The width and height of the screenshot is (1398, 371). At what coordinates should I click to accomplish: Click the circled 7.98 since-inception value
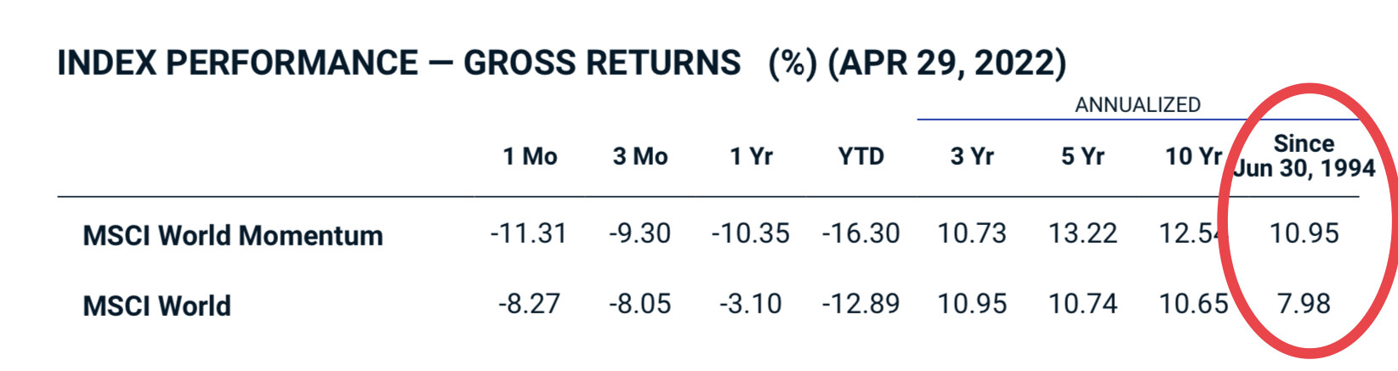coord(1304,304)
